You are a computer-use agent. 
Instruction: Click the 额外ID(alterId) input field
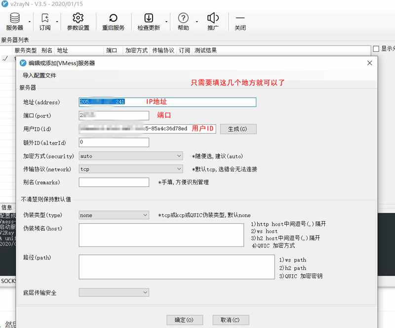114,142
